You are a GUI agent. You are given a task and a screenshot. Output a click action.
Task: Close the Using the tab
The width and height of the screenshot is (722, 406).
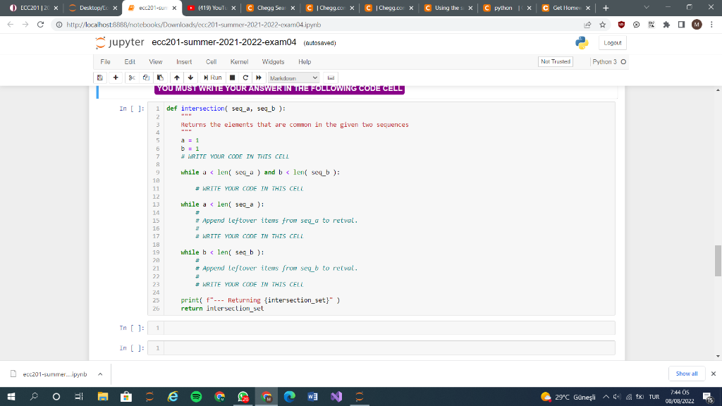(470, 8)
